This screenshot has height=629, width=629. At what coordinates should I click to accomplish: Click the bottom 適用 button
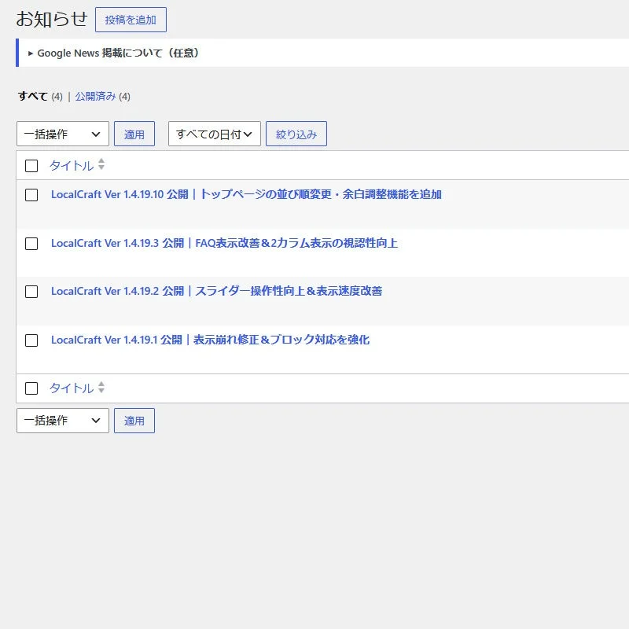134,421
